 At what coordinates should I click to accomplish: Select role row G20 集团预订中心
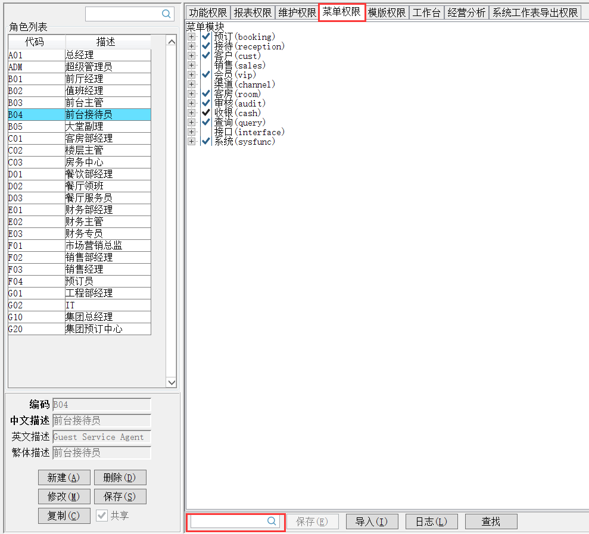pyautogui.click(x=80, y=329)
